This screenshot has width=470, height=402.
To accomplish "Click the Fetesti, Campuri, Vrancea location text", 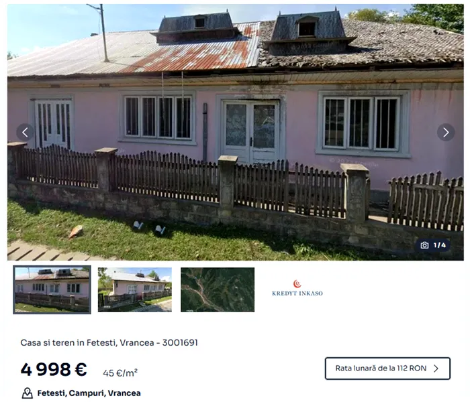I will point(89,393).
